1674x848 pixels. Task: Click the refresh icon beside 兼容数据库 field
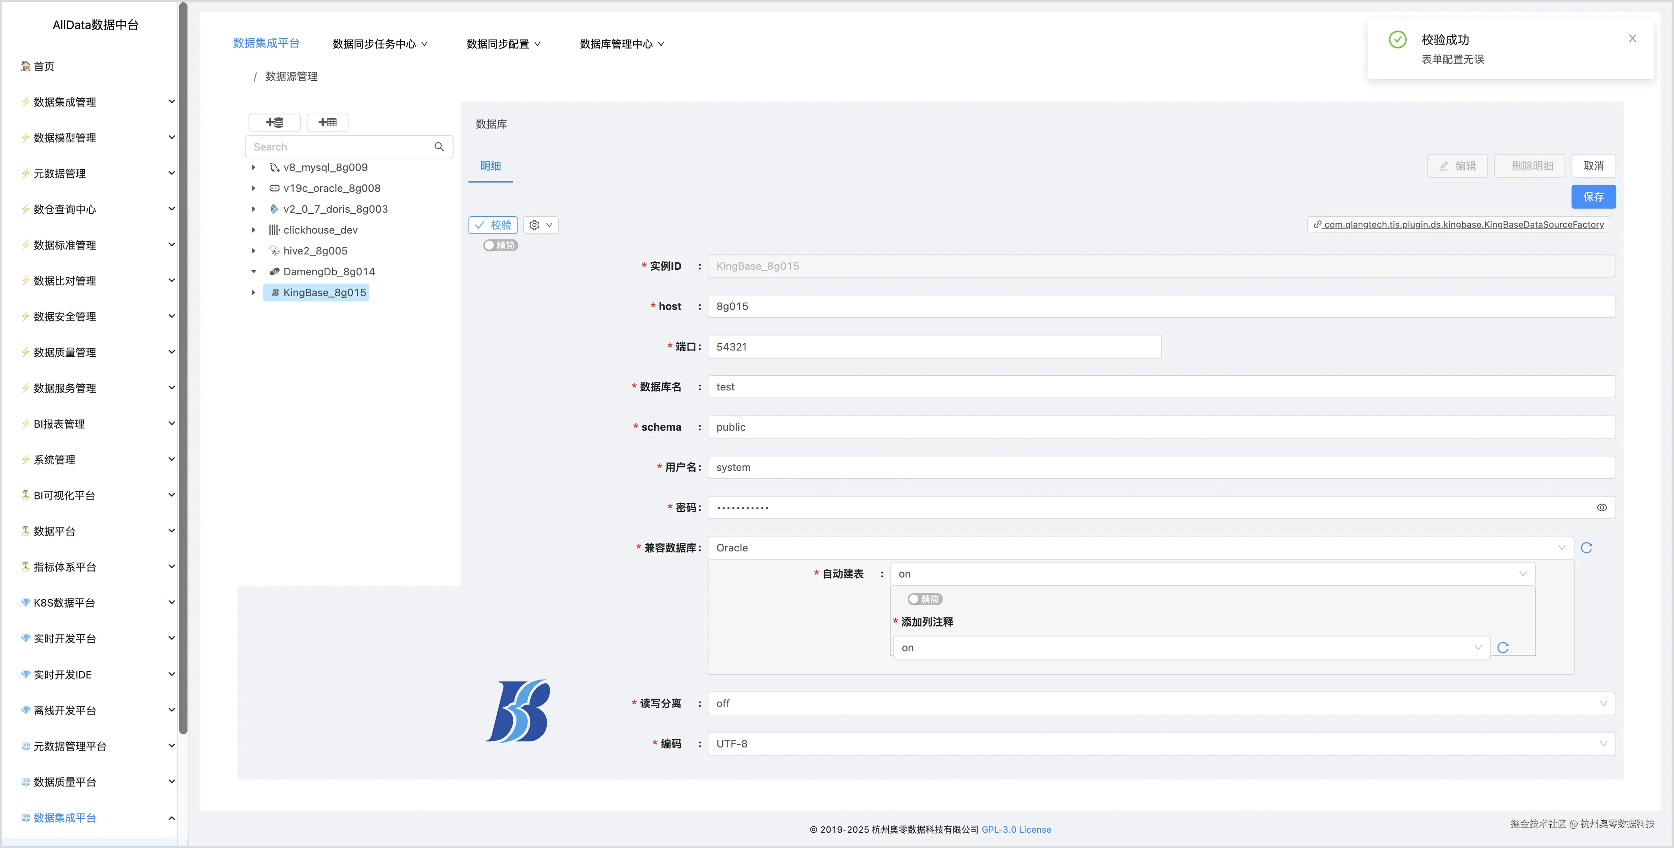pos(1586,547)
